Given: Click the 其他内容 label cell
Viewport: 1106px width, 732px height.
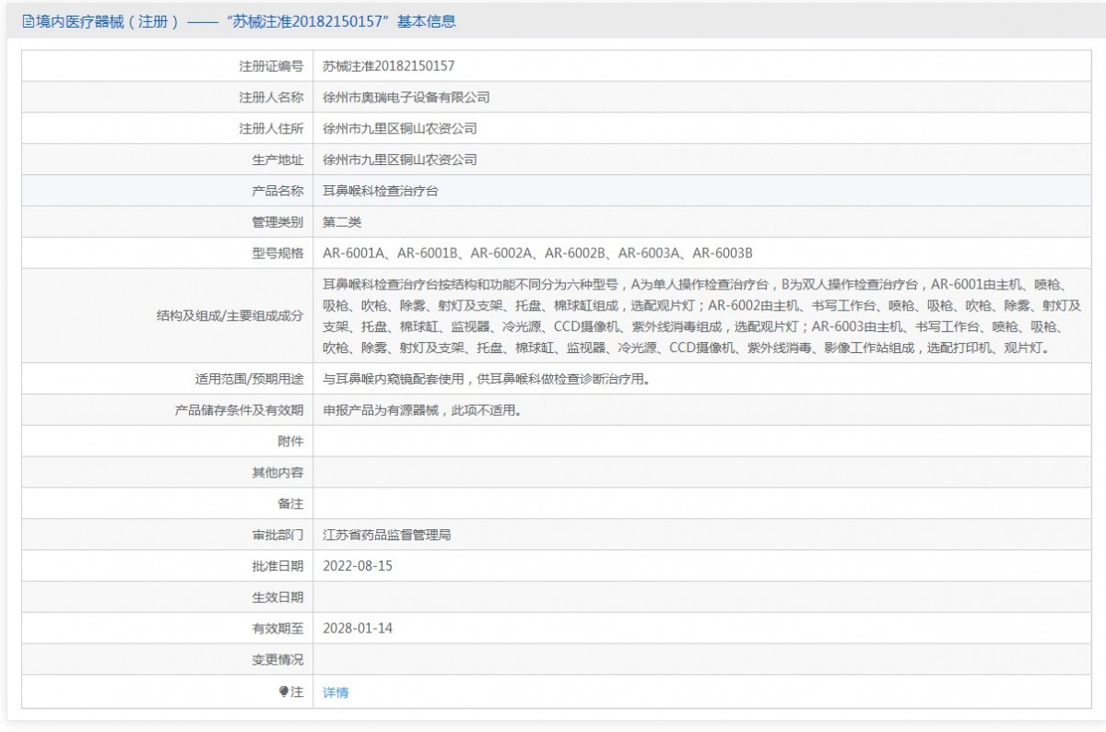Looking at the screenshot, I should pyautogui.click(x=167, y=473).
